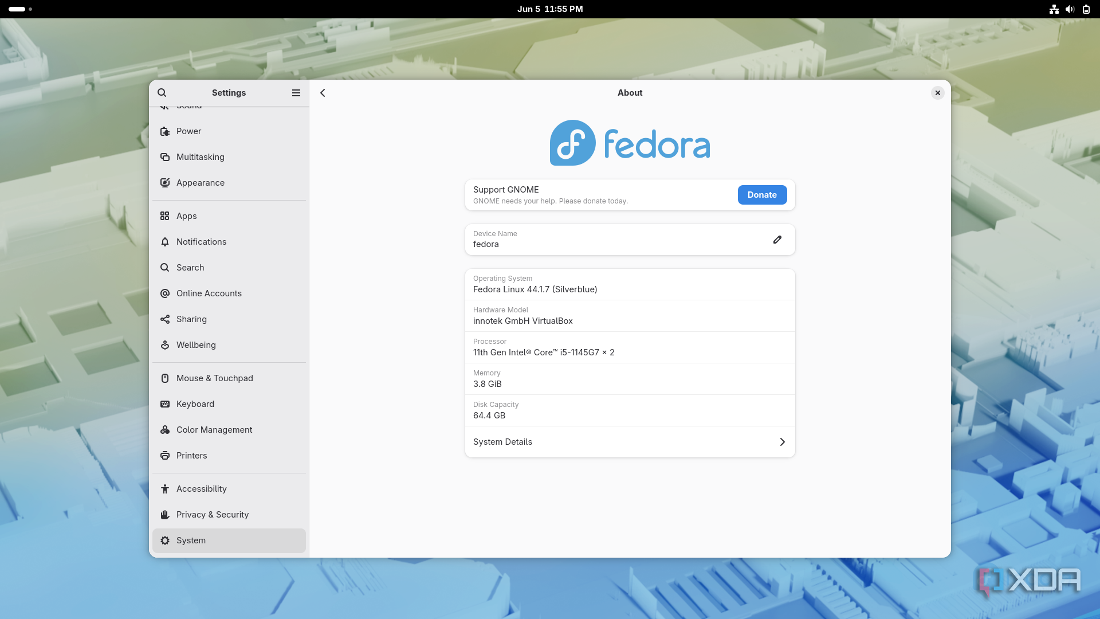The image size is (1100, 619).
Task: Open the date and time clock menu
Action: (550, 9)
